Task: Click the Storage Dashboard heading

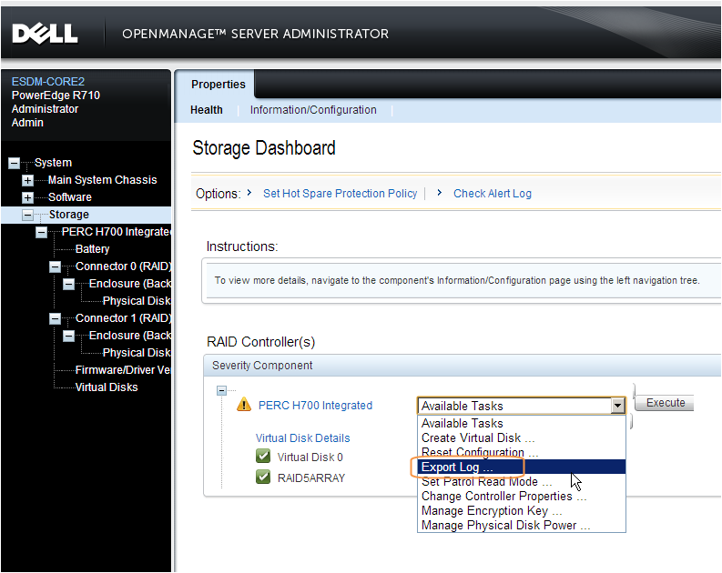Action: click(x=264, y=148)
